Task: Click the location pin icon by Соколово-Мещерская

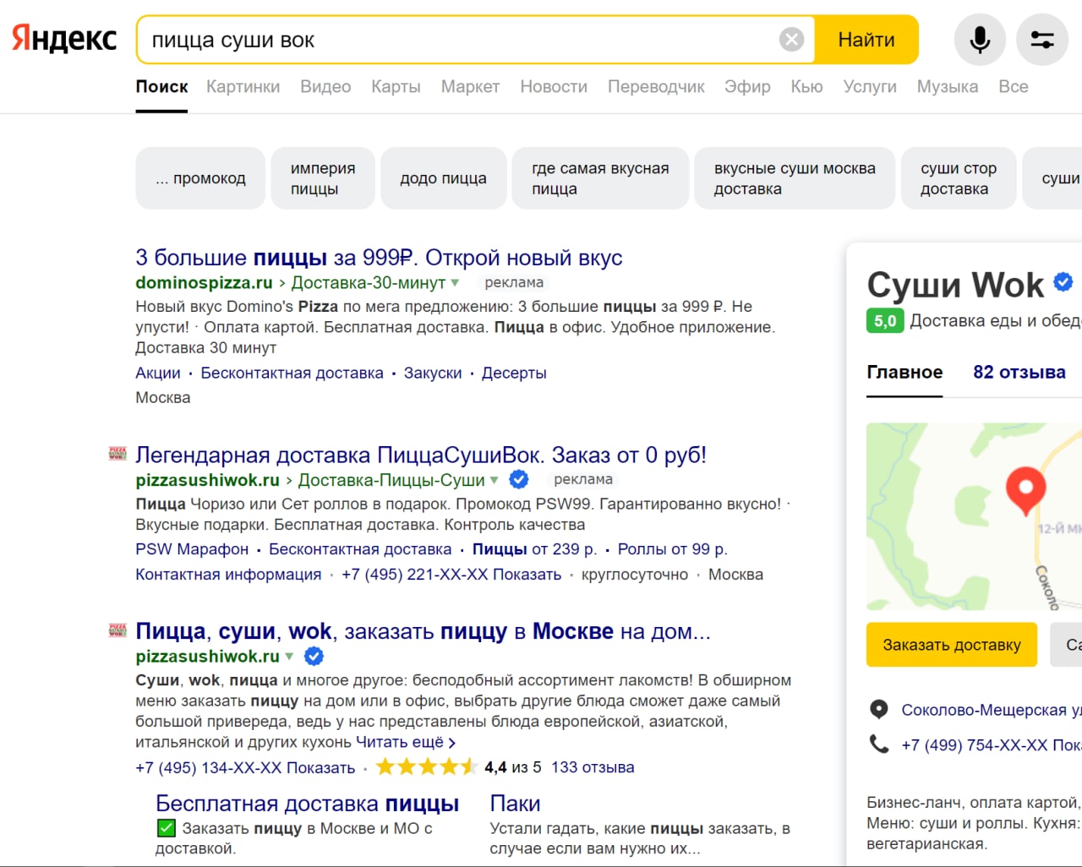Action: [879, 710]
